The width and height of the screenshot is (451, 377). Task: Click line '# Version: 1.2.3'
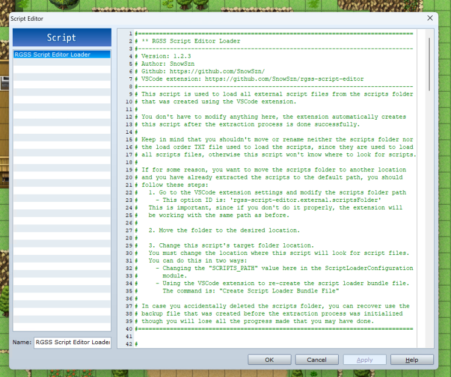click(163, 56)
